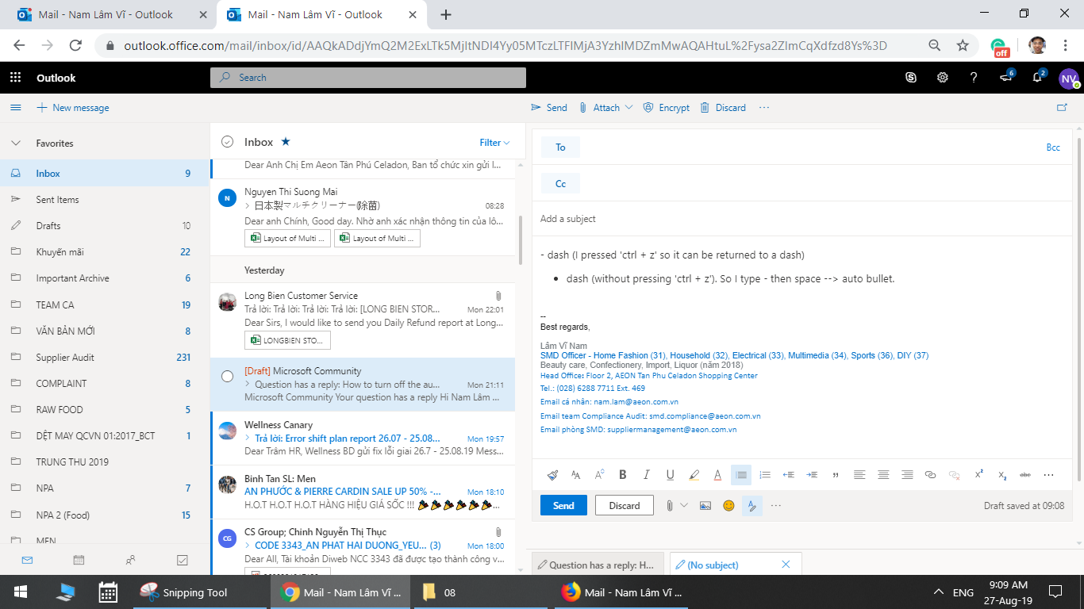Open the text highlight color picker
1084x609 pixels.
pyautogui.click(x=694, y=475)
